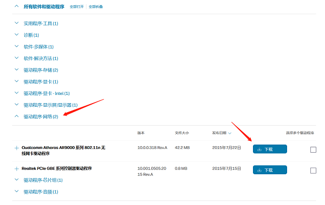Download the Realtek PCIe GBE driver
Image resolution: width=325 pixels, height=205 pixels.
point(270,170)
